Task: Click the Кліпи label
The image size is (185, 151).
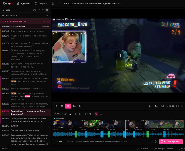Action: (x=60, y=141)
